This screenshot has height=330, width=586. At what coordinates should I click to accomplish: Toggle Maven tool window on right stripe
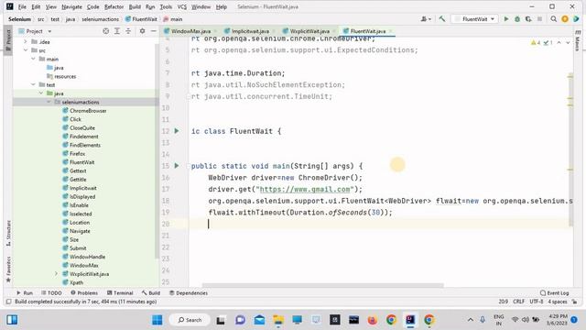[578, 40]
